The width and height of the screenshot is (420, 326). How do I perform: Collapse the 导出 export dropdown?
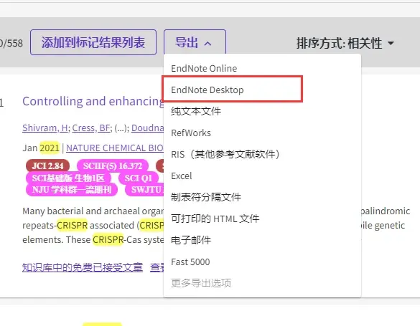(195, 42)
